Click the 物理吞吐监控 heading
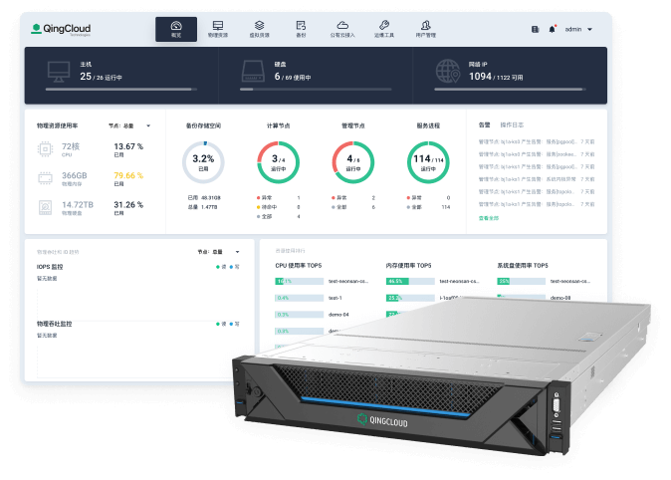This screenshot has height=480, width=671. (55, 324)
